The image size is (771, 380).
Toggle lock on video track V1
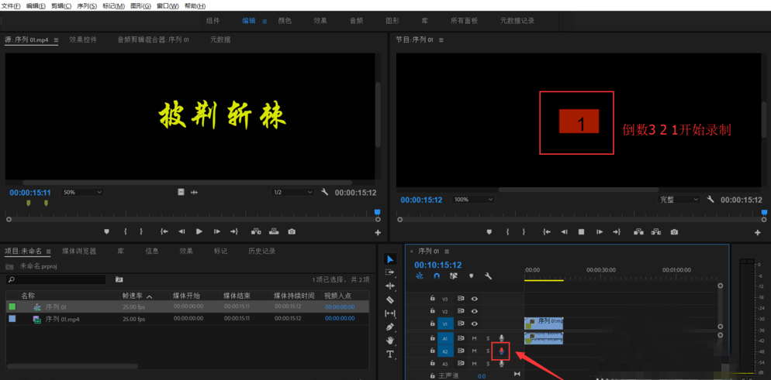pos(433,324)
